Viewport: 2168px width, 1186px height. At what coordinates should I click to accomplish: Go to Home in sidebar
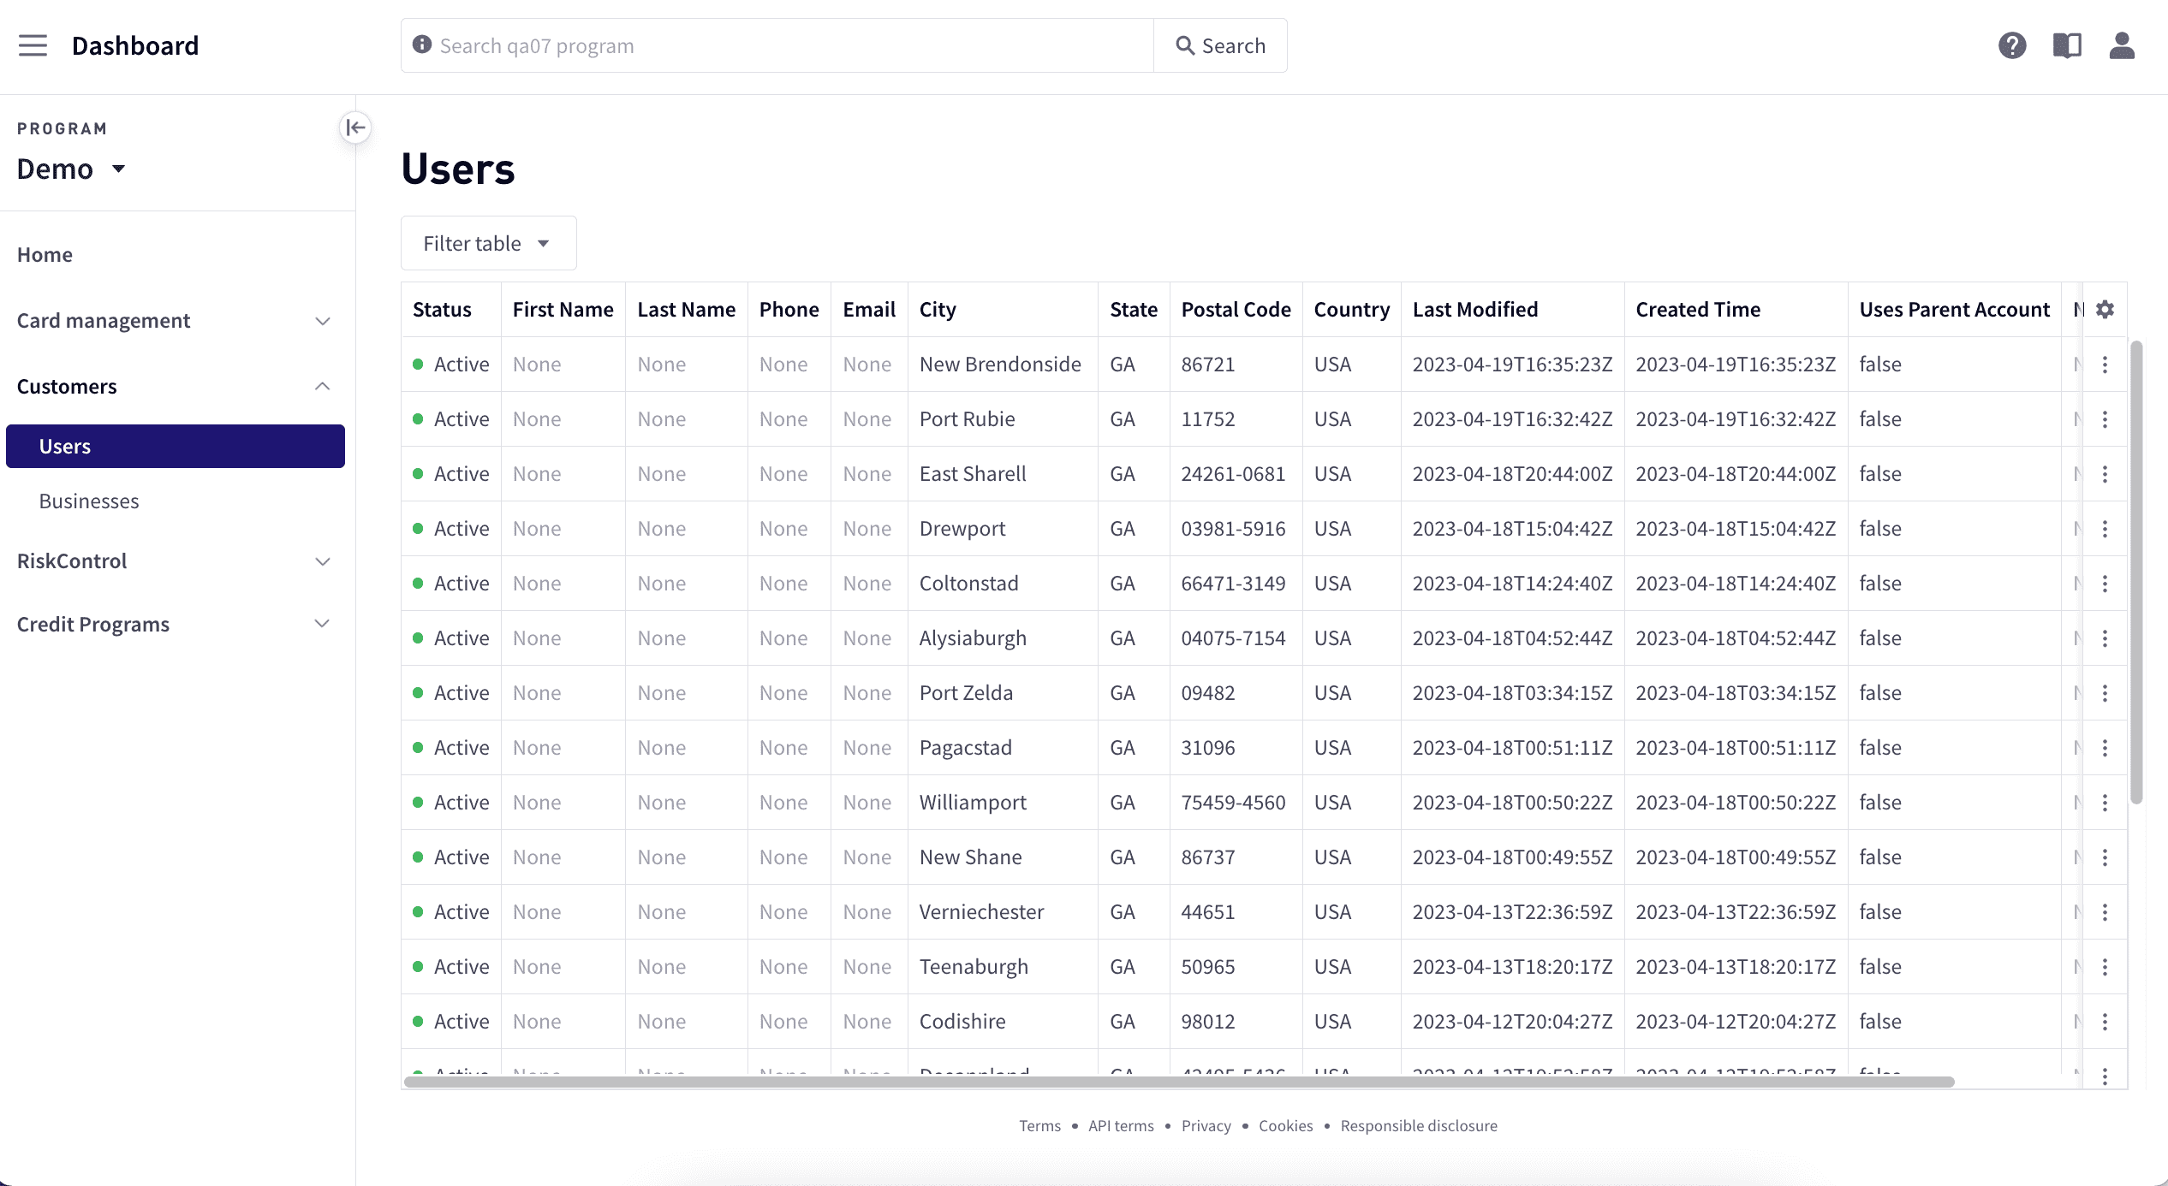pyautogui.click(x=45, y=255)
